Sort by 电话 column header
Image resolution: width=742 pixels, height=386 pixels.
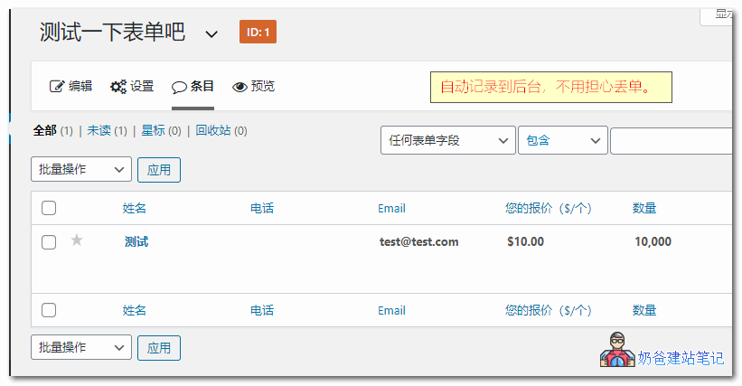click(x=262, y=208)
